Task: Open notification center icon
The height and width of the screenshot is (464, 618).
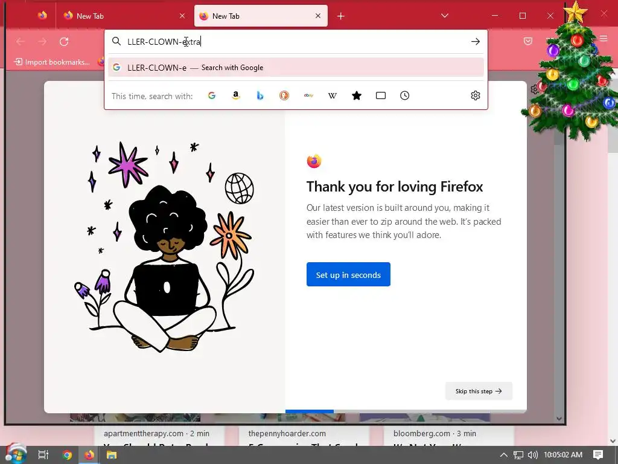Action: [x=598, y=454]
